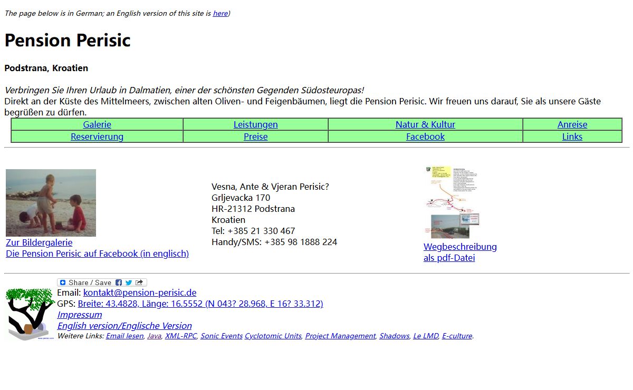The height and width of the screenshot is (390, 633).
Task: Open the Share / Save button
Action: (102, 282)
